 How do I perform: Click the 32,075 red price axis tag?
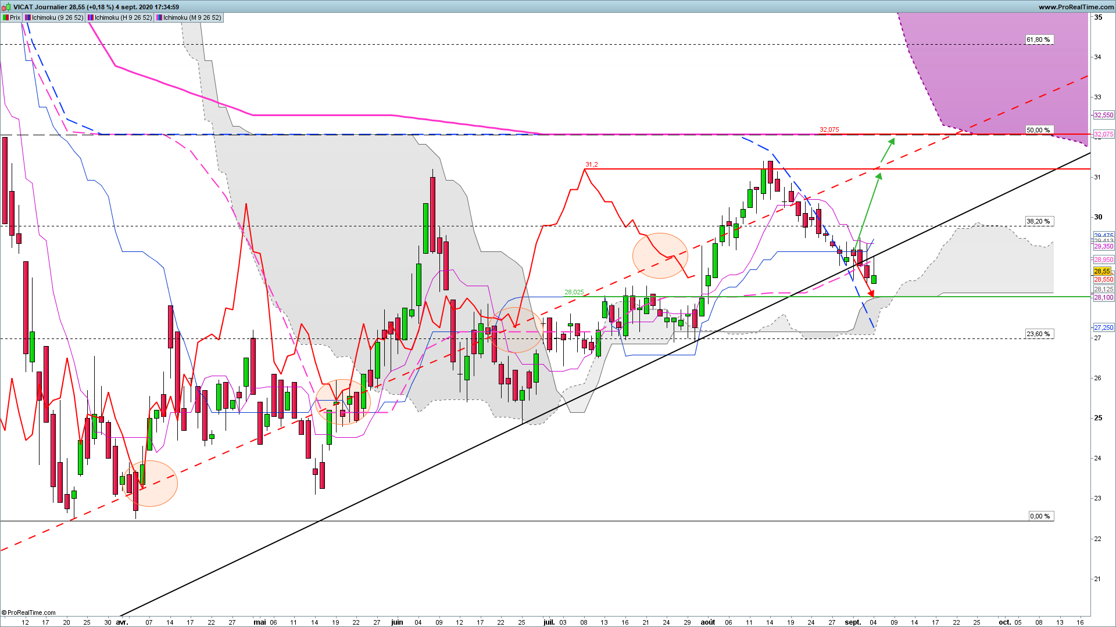(x=1104, y=135)
